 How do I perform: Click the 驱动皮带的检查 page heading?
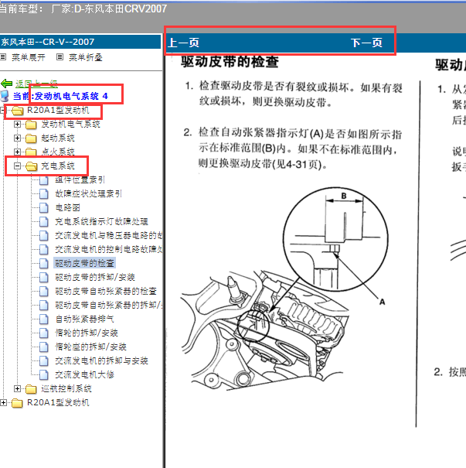coord(230,62)
